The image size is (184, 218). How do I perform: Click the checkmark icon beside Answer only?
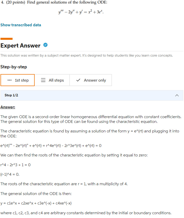pyautogui.click(x=78, y=80)
